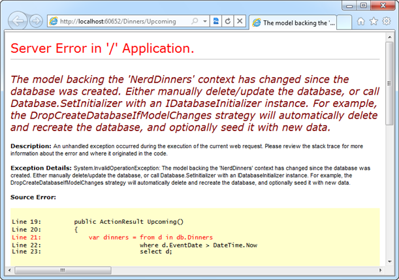Click the 'Exception Details:' label
399x280 pixels.
click(x=41, y=168)
